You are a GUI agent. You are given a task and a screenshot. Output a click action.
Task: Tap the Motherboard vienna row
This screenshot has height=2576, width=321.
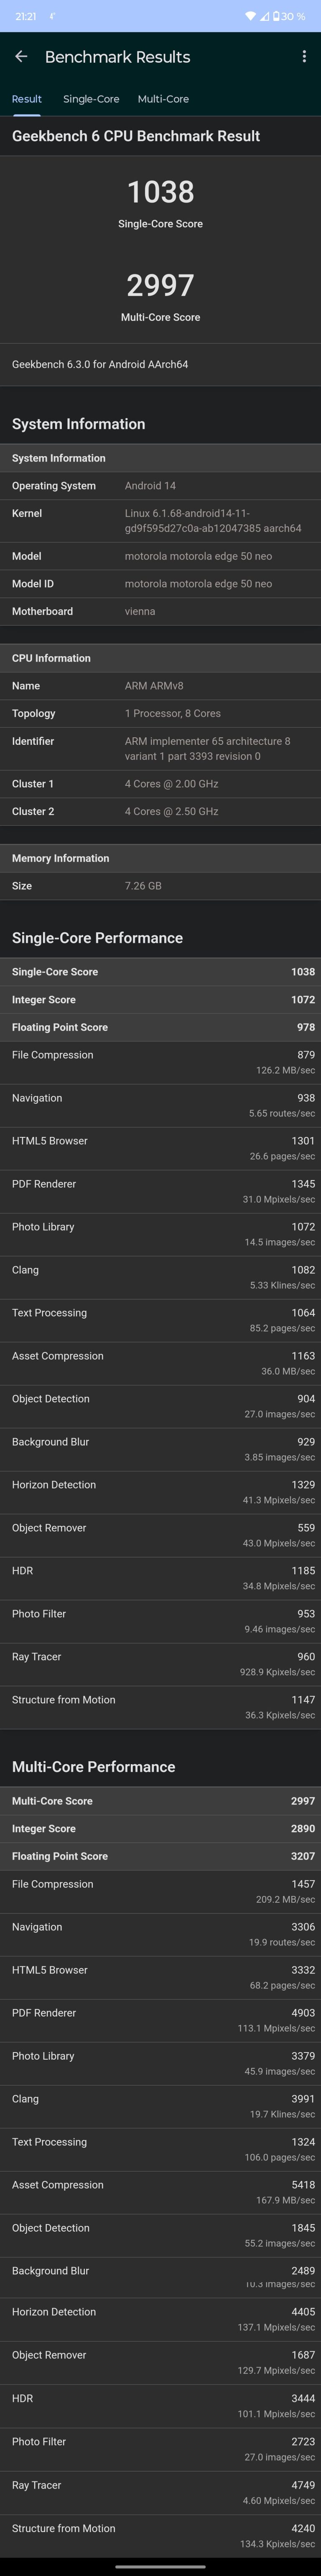160,611
